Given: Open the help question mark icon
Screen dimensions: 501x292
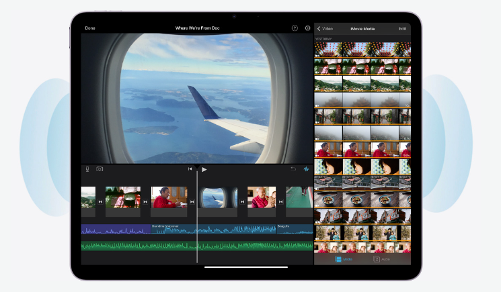Looking at the screenshot, I should tap(295, 28).
